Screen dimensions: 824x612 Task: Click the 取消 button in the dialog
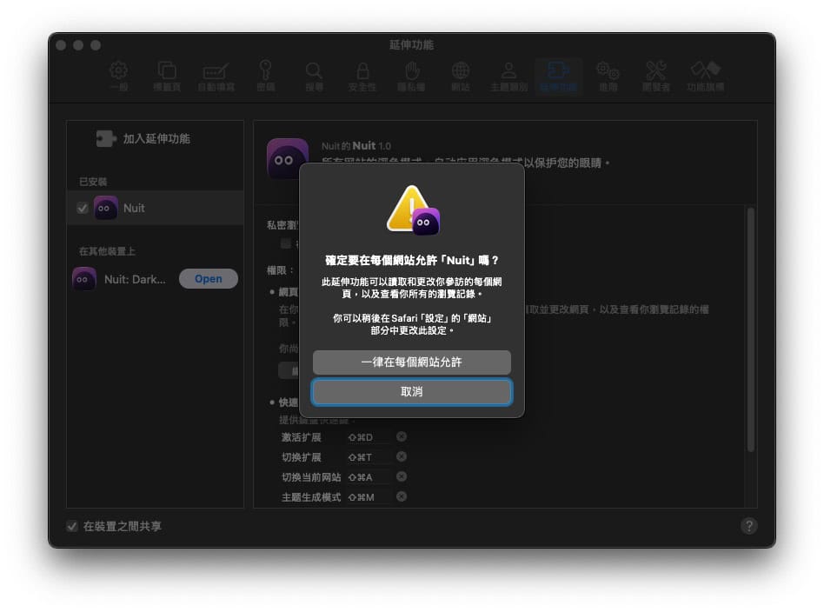coord(411,392)
